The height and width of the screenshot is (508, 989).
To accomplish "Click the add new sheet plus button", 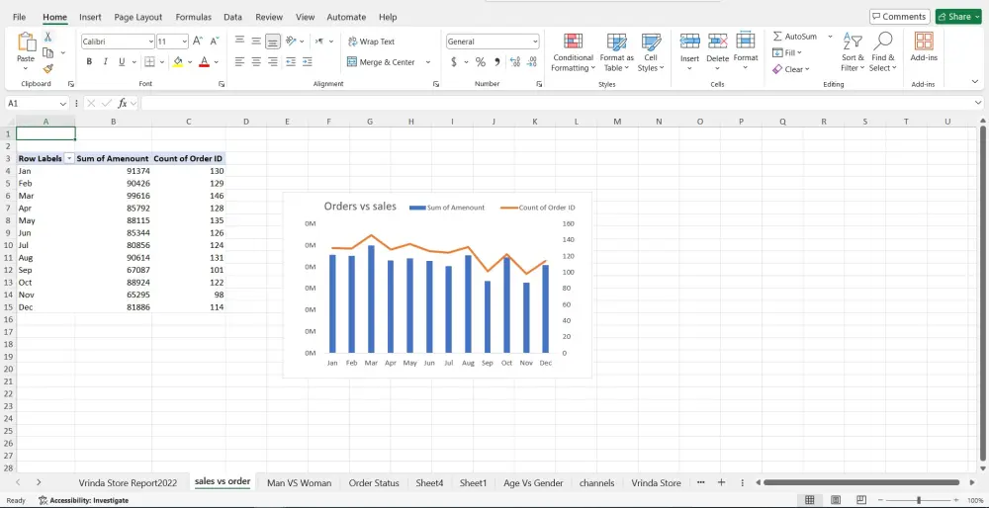I will pyautogui.click(x=722, y=482).
